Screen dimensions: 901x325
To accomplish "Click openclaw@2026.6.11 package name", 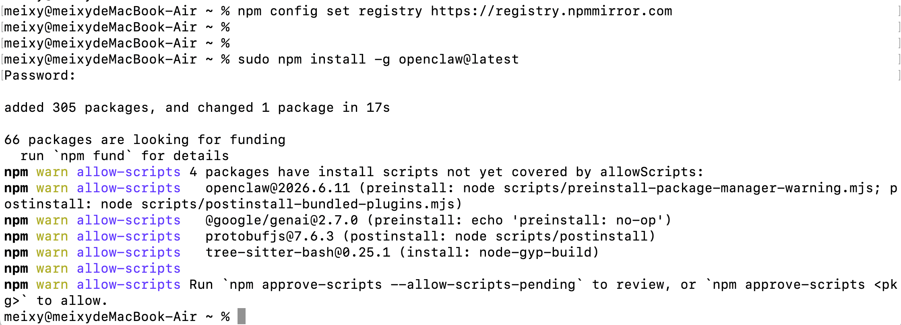I will 277,188.
